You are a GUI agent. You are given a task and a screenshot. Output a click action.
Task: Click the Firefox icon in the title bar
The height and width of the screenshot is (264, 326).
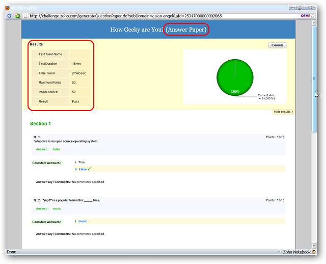tap(7, 8)
